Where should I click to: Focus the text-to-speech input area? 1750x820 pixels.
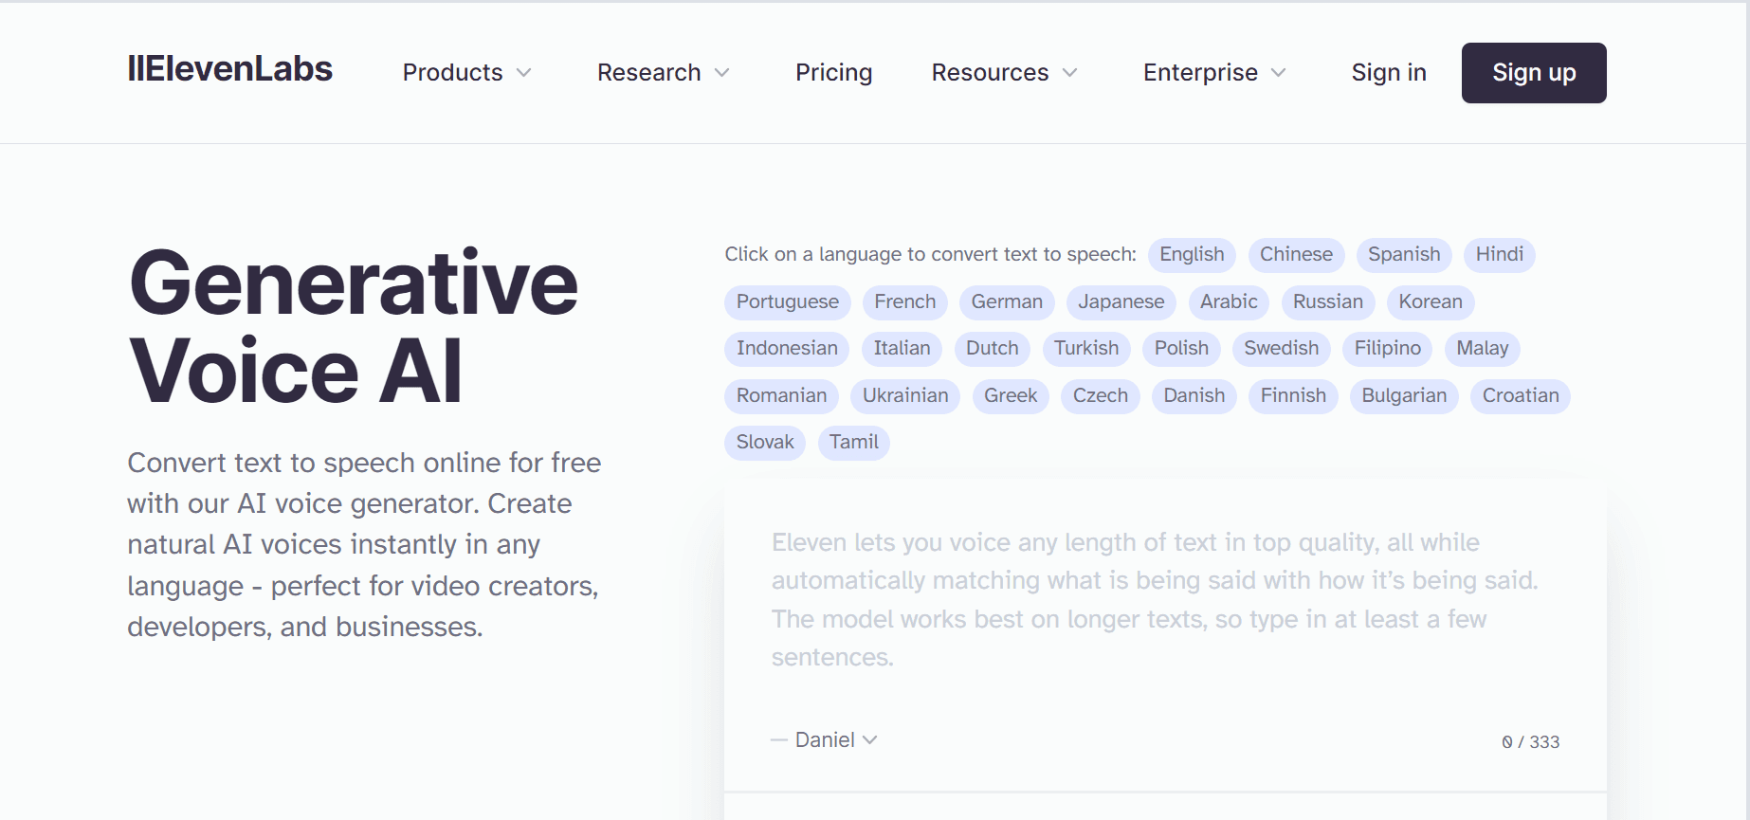click(1165, 599)
